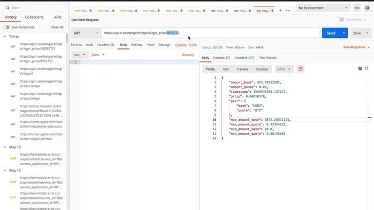Open the response Cookies (1) tab
Viewport: 374px width, 210px height.
(221, 58)
